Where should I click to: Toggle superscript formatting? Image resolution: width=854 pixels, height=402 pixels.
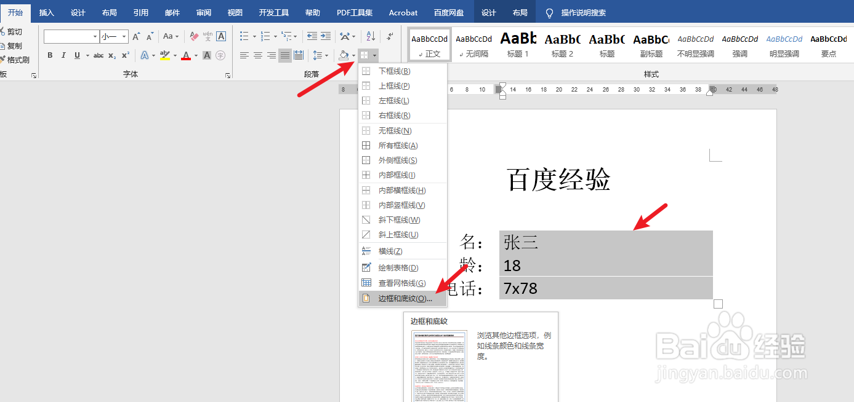(125, 55)
